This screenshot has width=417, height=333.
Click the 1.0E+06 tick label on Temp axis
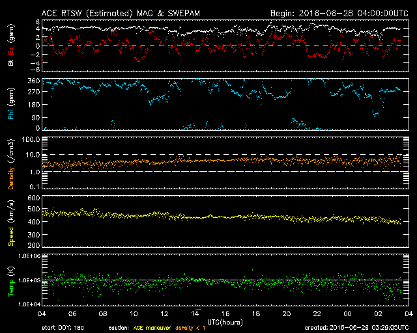29,256
